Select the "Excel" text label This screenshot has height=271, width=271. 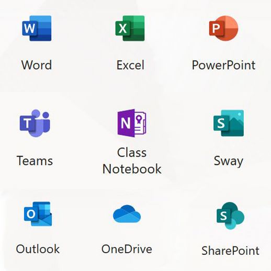coord(130,65)
